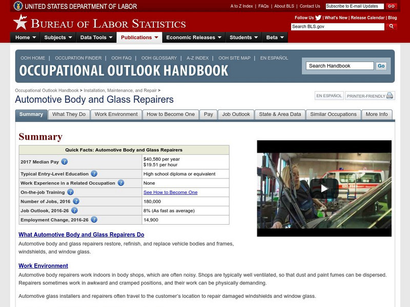Click the Subscribe to E-mail Updates field
This screenshot has height=307, width=410.
tap(355, 6)
